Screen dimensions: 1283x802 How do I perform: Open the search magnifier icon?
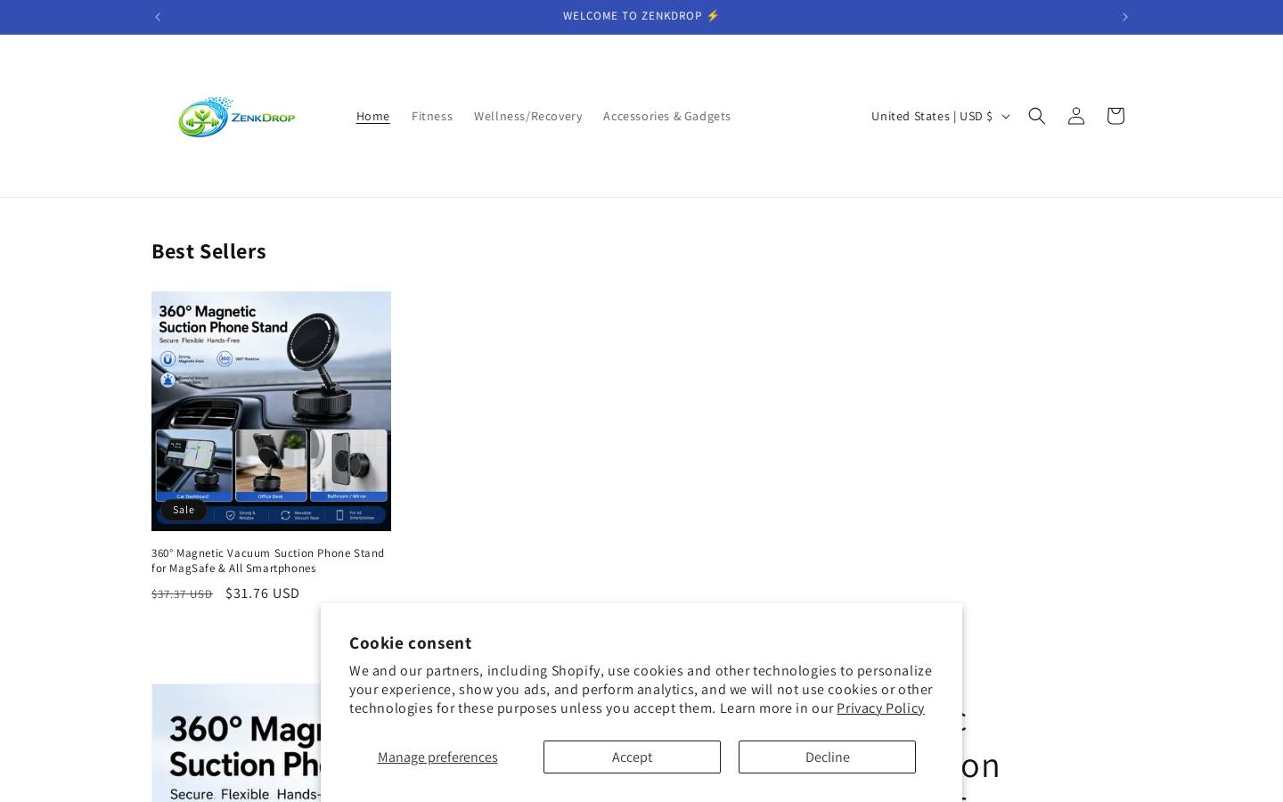(x=1036, y=116)
